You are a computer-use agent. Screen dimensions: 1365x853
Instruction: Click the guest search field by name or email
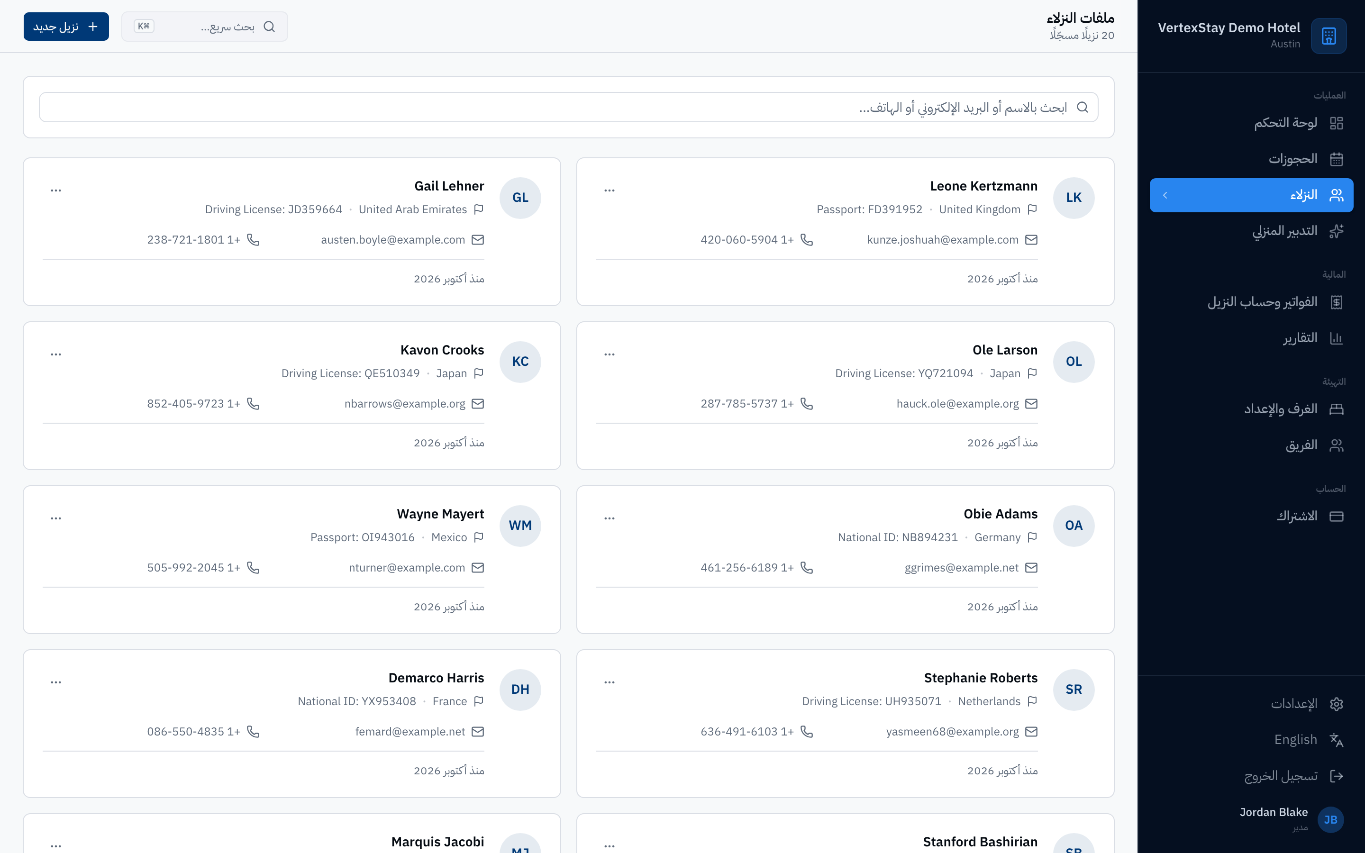point(569,107)
